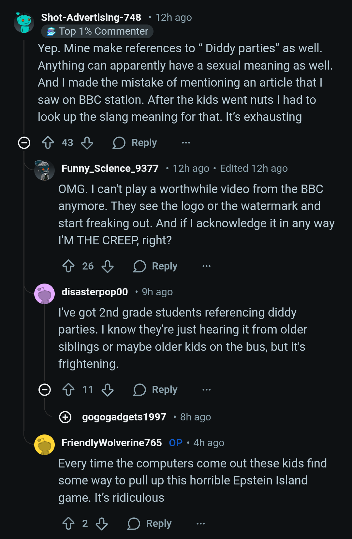Upvote FriendlyWolverine765's comment
The width and height of the screenshot is (352, 539).
click(x=68, y=524)
